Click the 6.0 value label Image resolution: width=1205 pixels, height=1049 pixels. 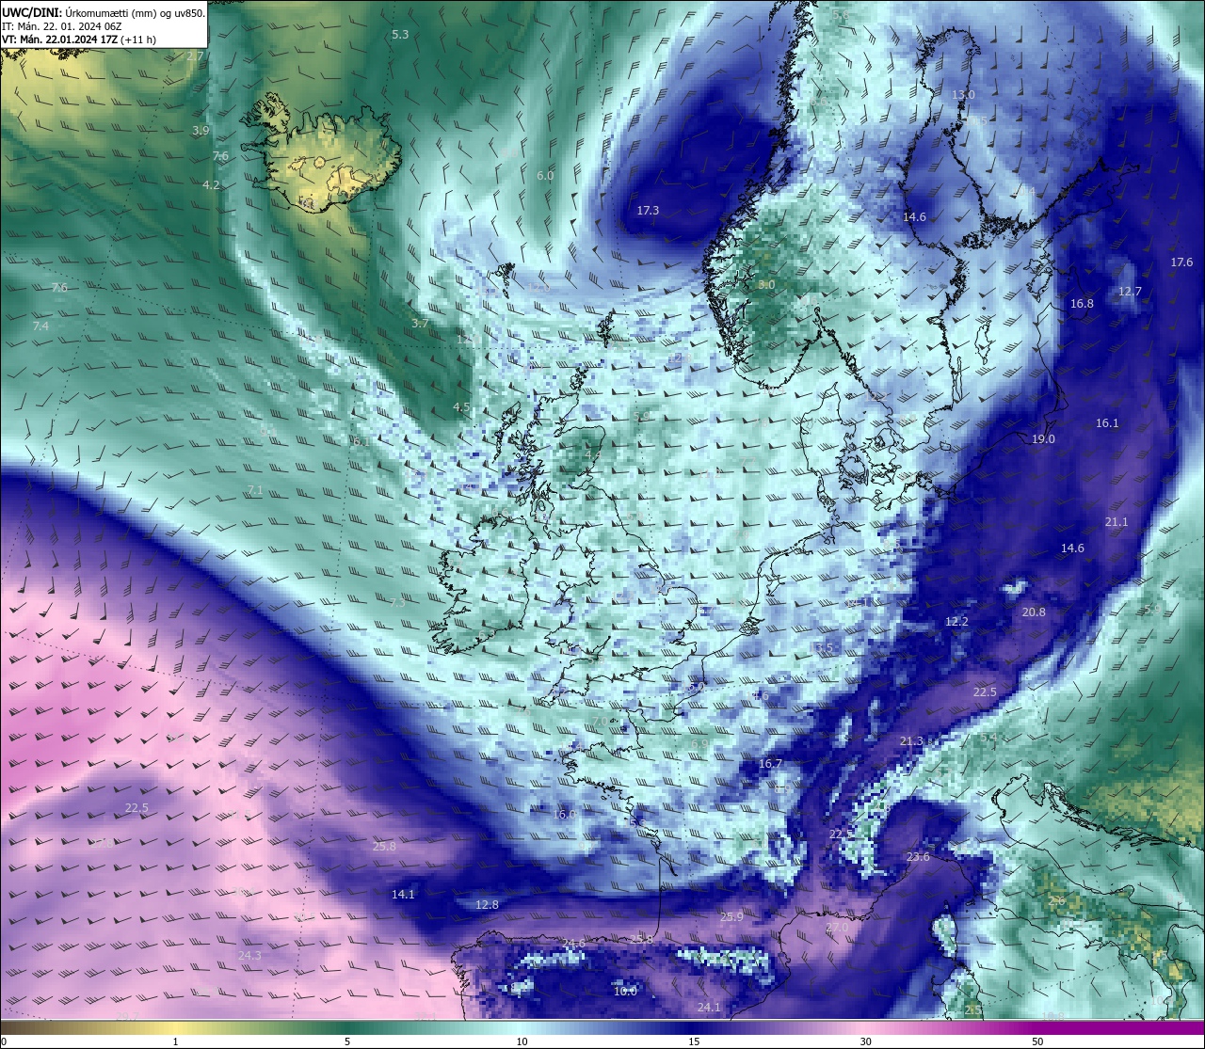[545, 176]
